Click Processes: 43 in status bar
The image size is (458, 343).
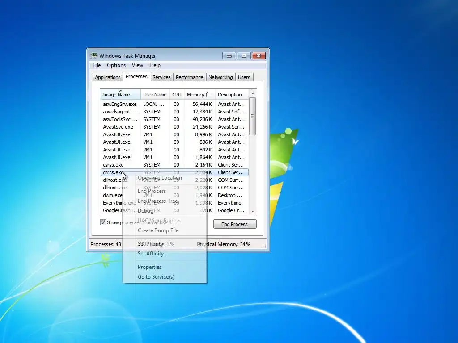106,244
